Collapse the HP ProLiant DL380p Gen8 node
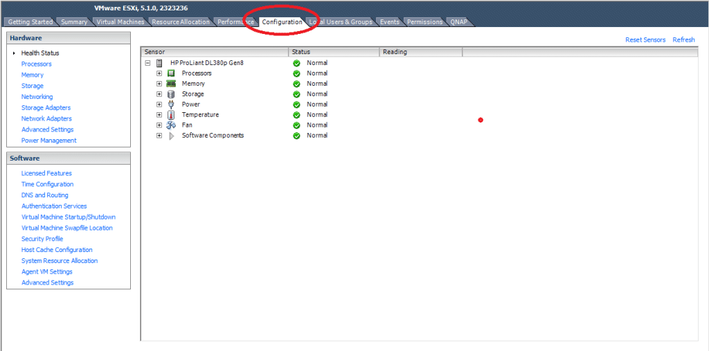The width and height of the screenshot is (709, 351). coord(147,63)
